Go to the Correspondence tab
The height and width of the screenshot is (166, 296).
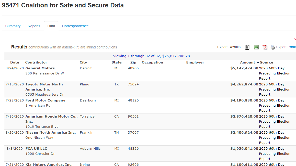pos(75,26)
